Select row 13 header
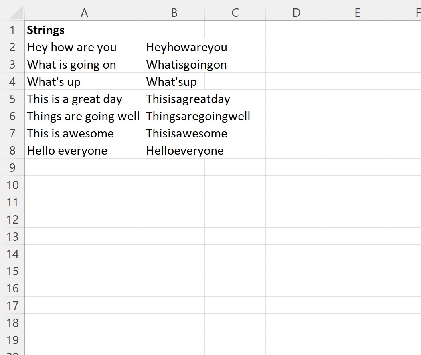This screenshot has width=421, height=355. pyautogui.click(x=12, y=236)
